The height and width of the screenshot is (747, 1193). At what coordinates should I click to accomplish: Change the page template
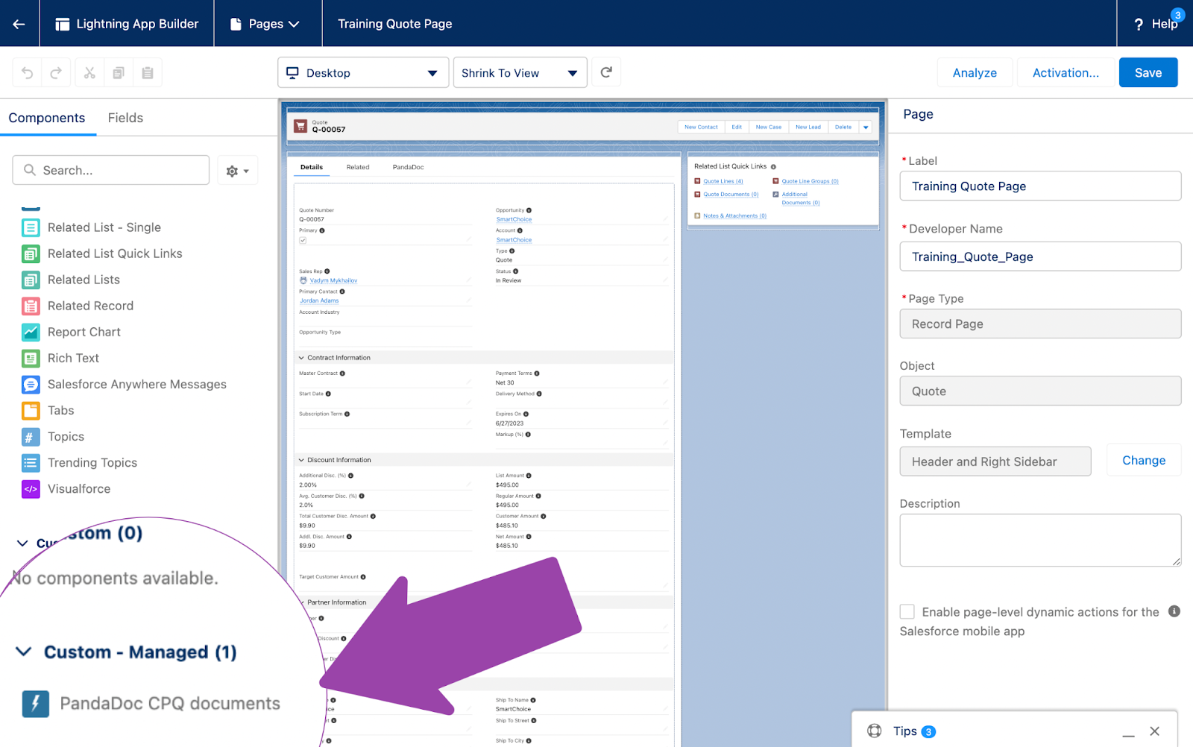pyautogui.click(x=1144, y=461)
